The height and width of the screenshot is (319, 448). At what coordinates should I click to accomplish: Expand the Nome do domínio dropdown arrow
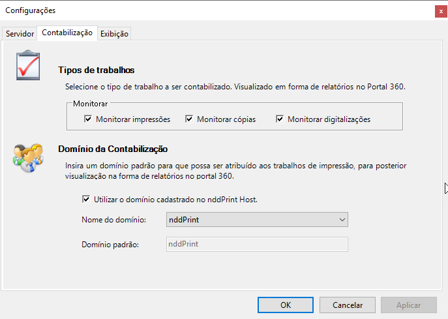click(x=342, y=220)
